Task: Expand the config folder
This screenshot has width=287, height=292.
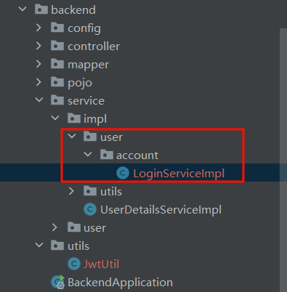Action: coord(39,28)
